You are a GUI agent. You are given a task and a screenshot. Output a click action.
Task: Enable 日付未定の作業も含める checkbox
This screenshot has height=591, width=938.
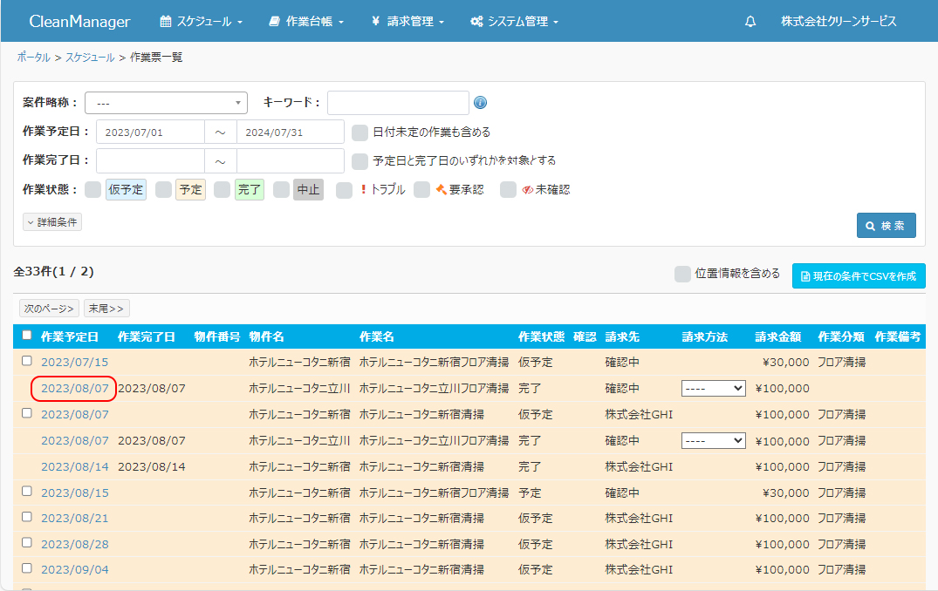click(x=359, y=132)
